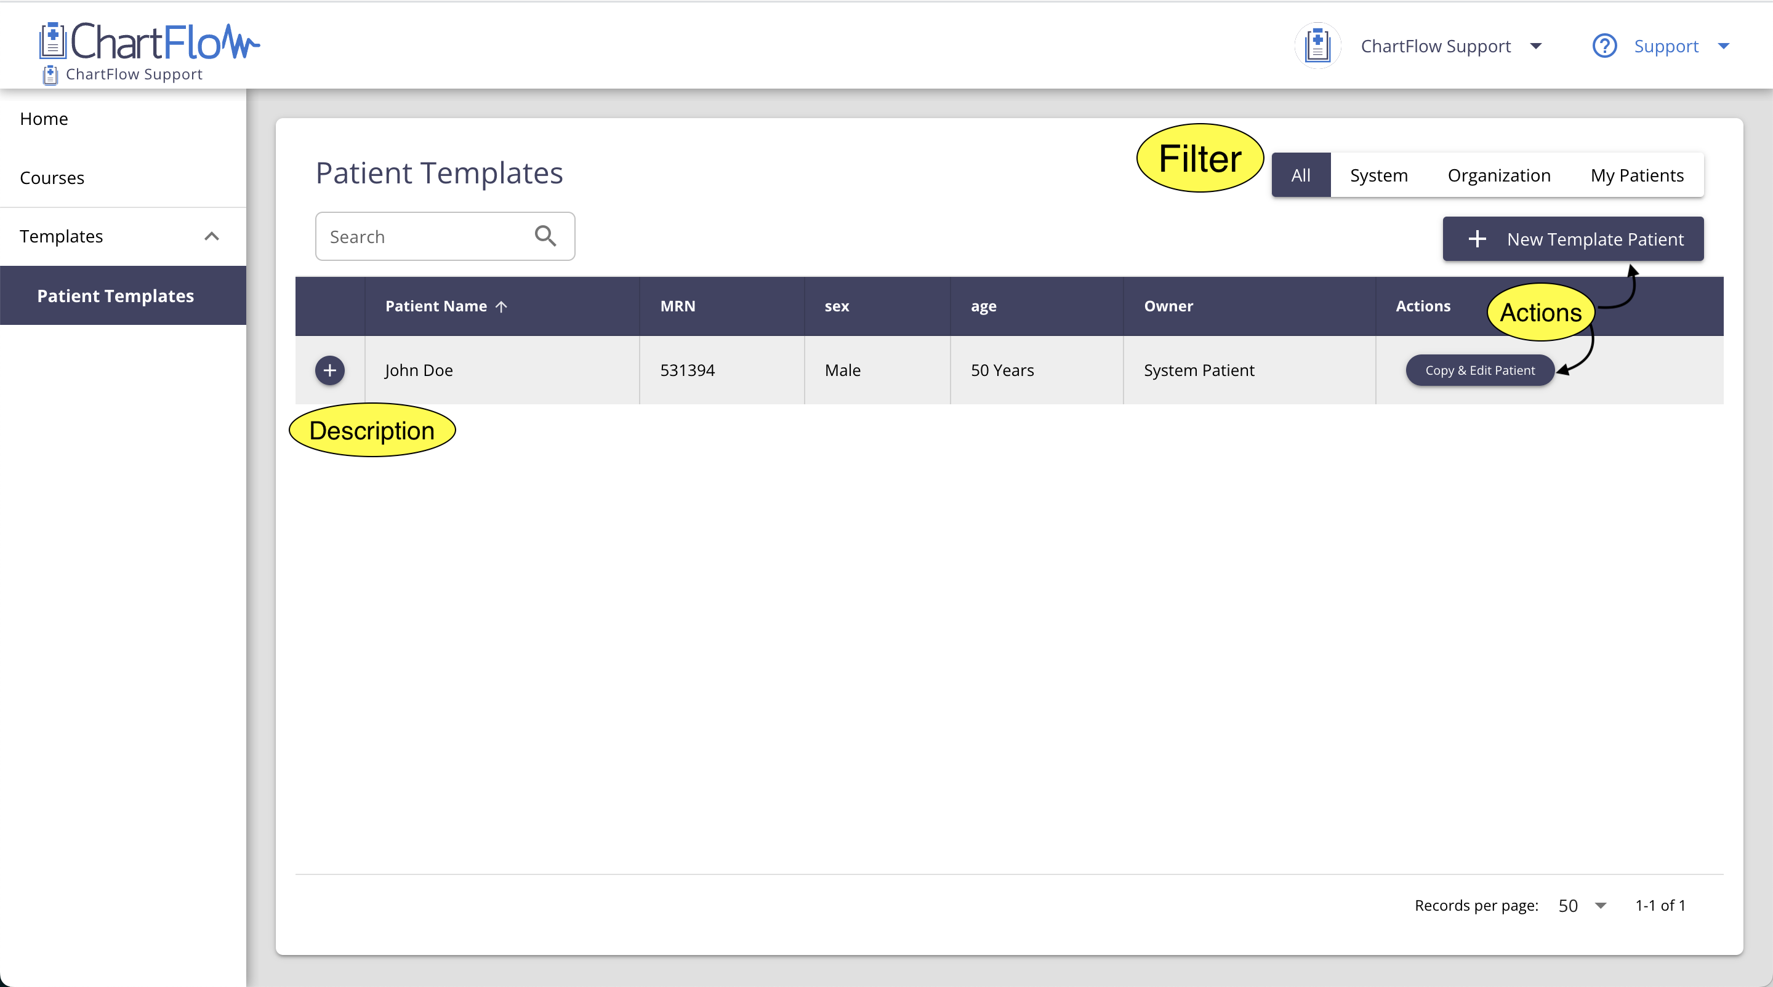Select the Organization filter option
The image size is (1773, 987).
(x=1498, y=175)
